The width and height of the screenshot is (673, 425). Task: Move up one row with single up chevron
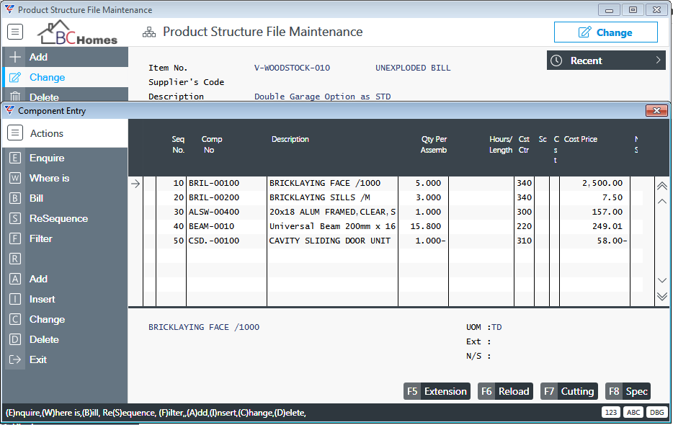coord(662,202)
